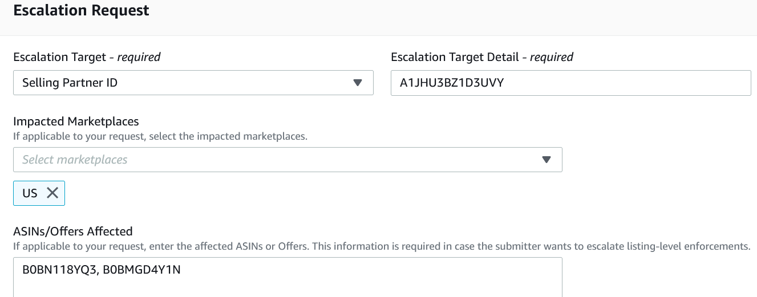Select the US marketplace chip label
The height and width of the screenshot is (297, 757).
click(30, 193)
